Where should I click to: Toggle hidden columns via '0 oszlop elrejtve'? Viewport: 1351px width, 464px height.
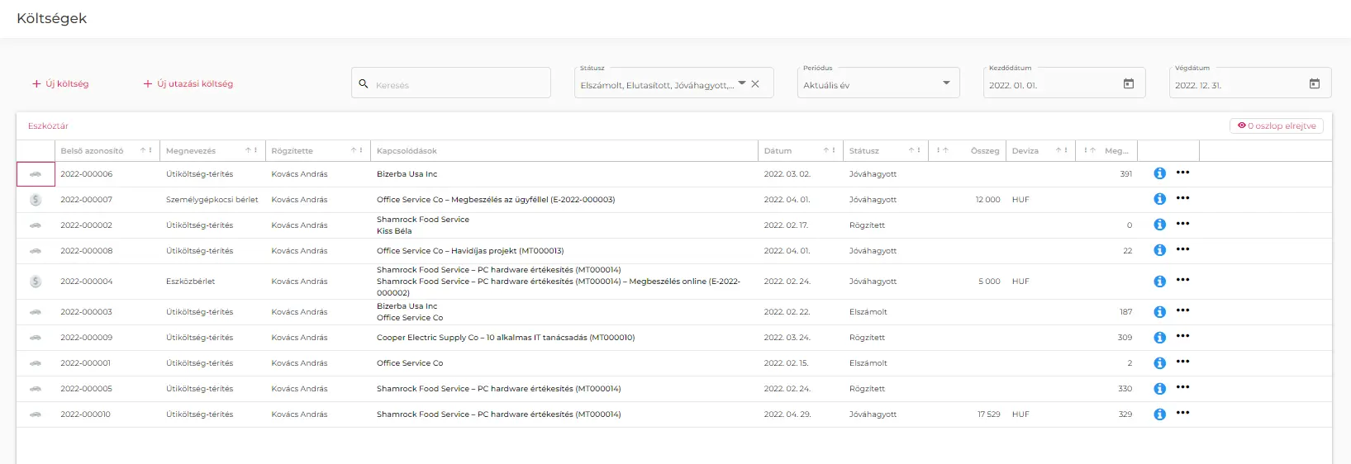(x=1277, y=126)
